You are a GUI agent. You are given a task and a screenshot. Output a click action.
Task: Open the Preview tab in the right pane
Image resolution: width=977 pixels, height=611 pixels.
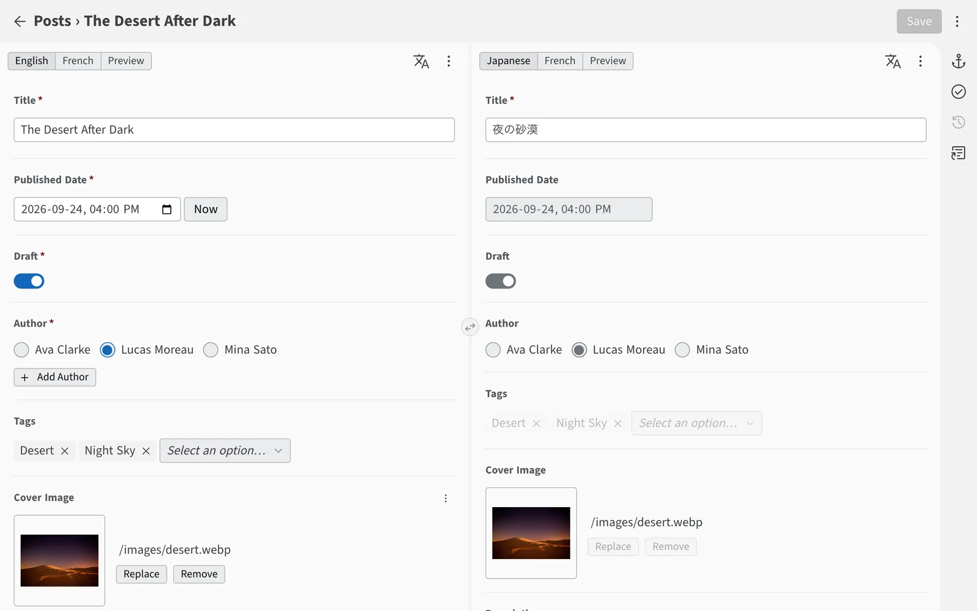click(x=608, y=61)
